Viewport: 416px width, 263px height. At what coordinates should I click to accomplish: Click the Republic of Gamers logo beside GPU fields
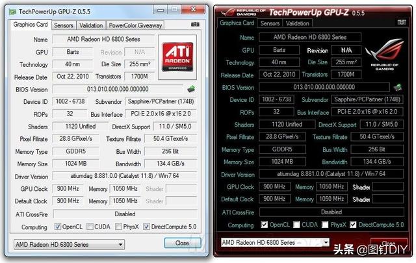[384, 55]
